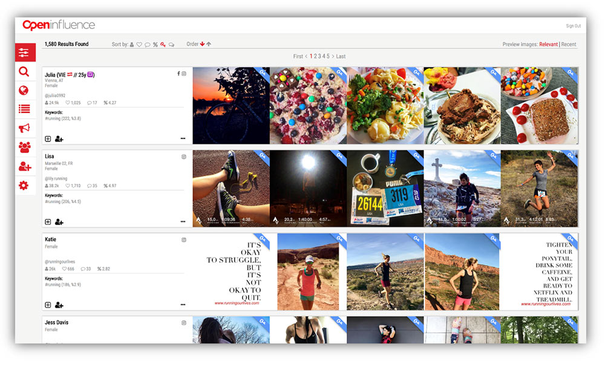The image size is (605, 367).
Task: Open Katie's profile name
Action: coord(51,239)
